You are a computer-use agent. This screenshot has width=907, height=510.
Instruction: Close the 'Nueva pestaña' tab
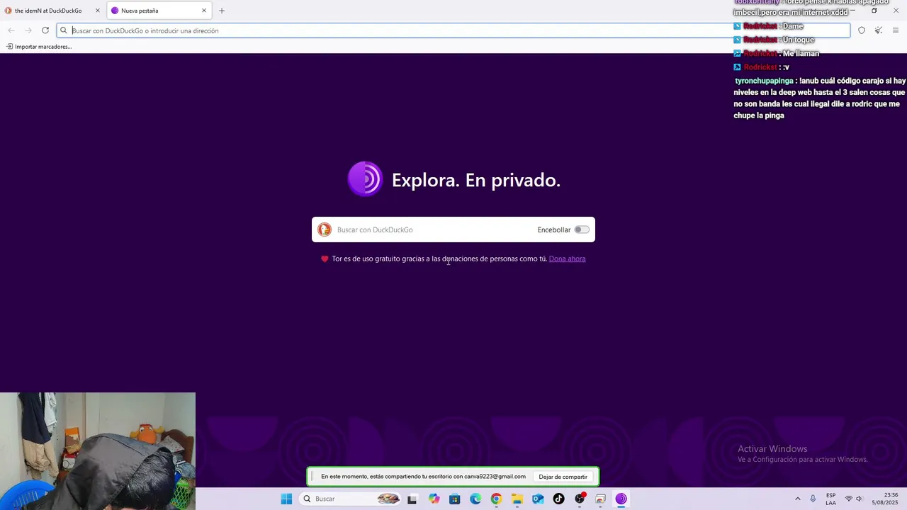tap(204, 11)
